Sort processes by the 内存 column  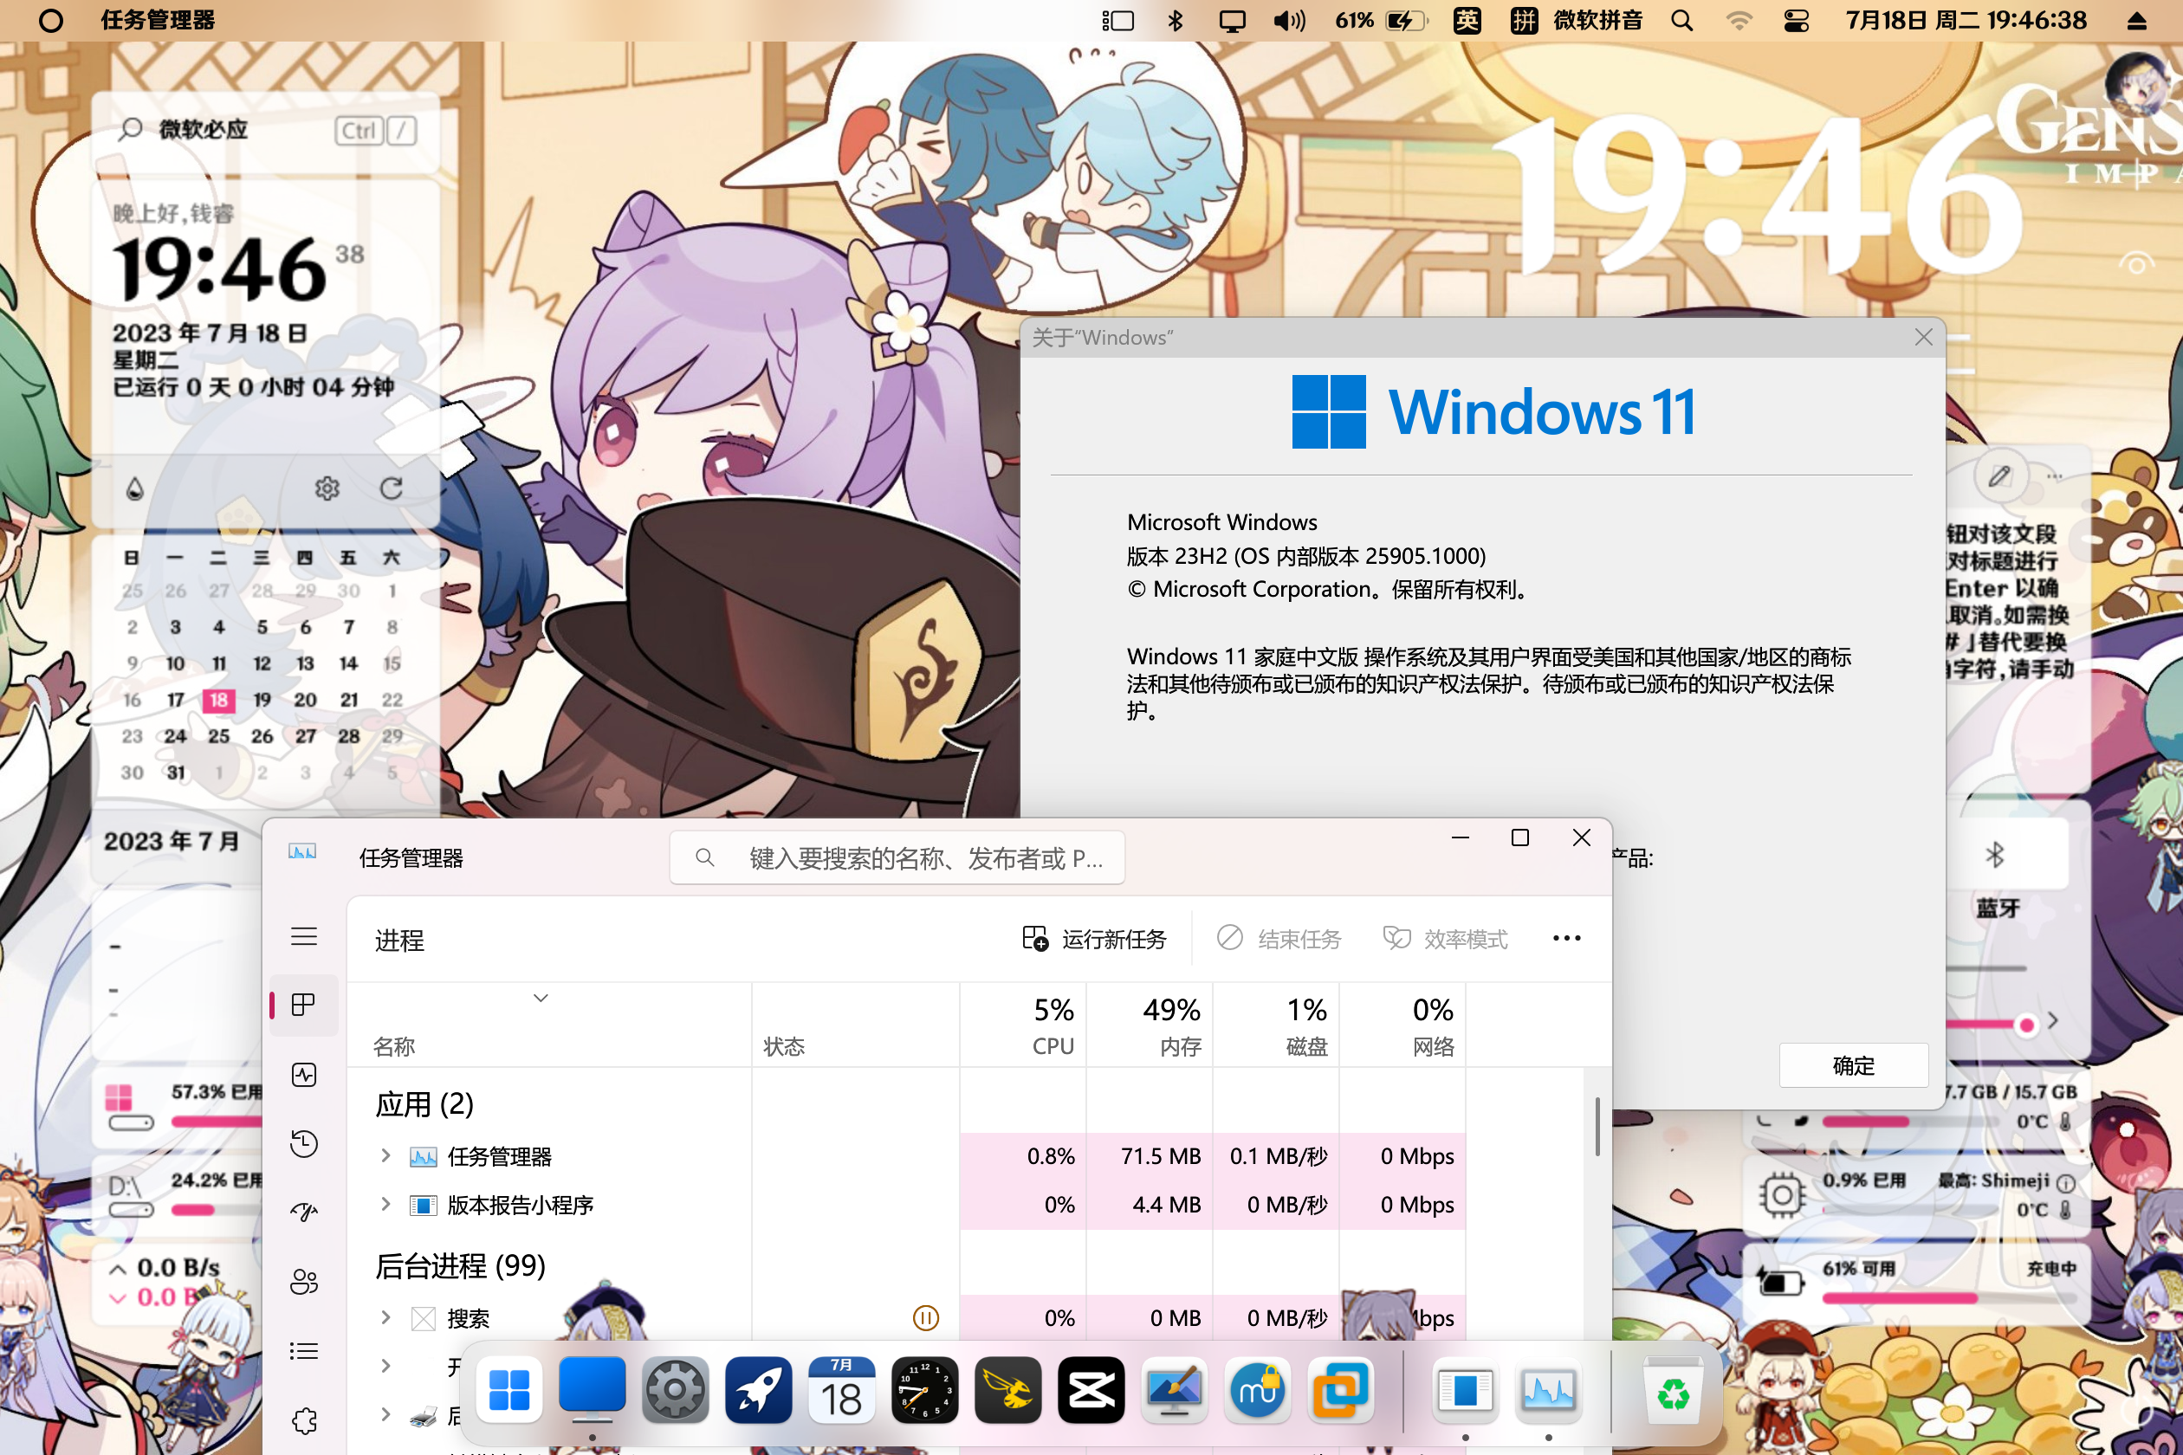point(1150,1025)
